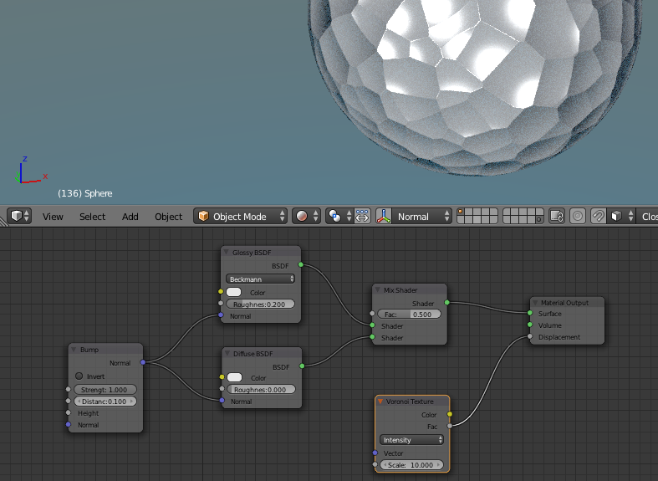Open the 3D View editor type selector
The image size is (658, 481).
point(19,216)
